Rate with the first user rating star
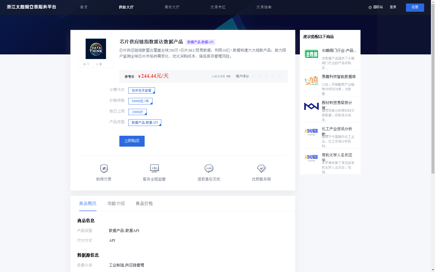Screen dimensions: 435x272 253,76
